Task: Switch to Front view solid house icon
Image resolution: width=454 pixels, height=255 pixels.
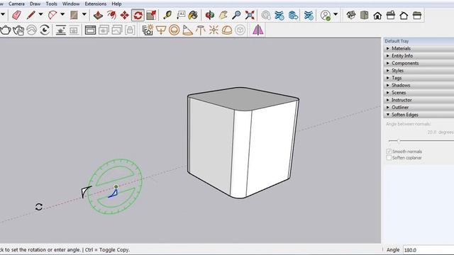Action: (x=377, y=16)
